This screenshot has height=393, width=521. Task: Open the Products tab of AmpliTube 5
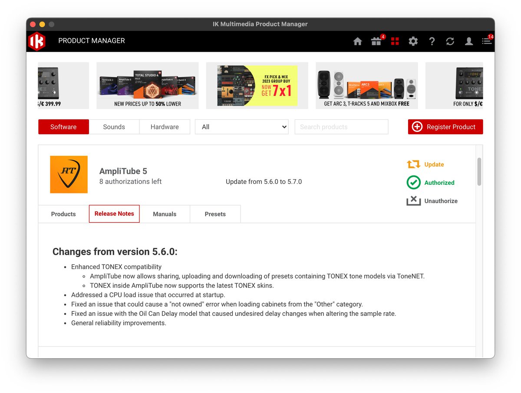(63, 214)
